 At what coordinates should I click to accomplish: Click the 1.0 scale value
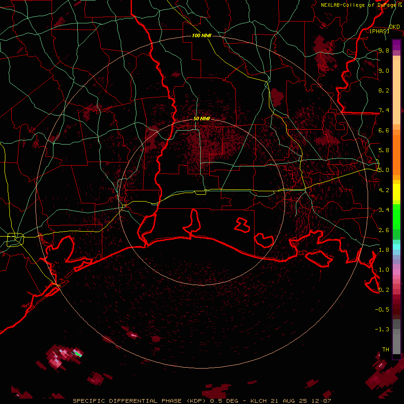tap(384, 269)
